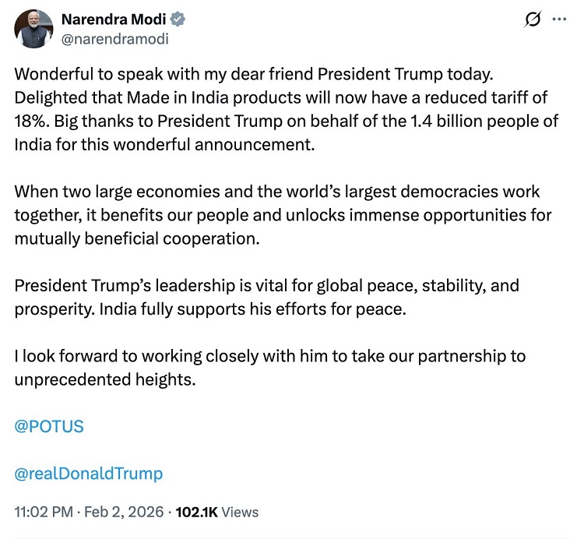Click the paragraph starting "When two large economies"
Screen dimensions: 584x539
point(277,214)
